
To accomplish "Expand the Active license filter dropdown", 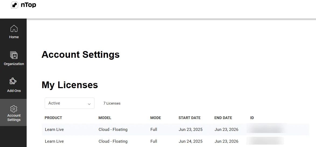I will coord(69,103).
